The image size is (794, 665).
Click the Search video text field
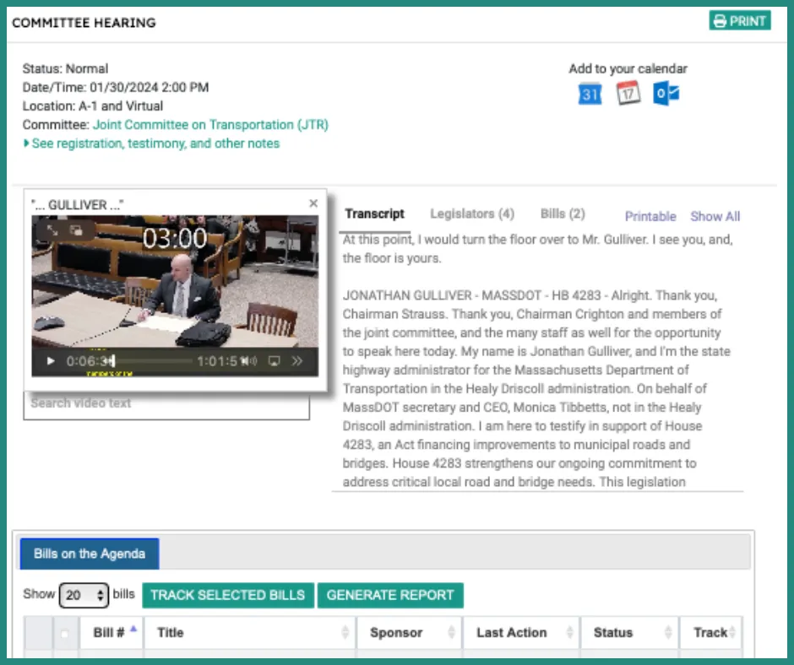tap(166, 404)
